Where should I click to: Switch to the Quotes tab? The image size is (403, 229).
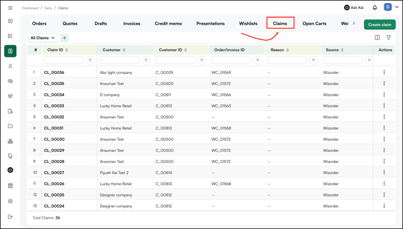70,23
